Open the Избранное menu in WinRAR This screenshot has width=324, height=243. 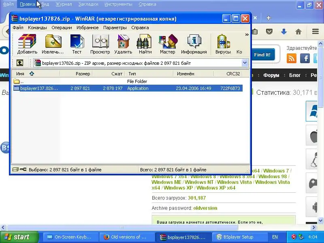87,28
